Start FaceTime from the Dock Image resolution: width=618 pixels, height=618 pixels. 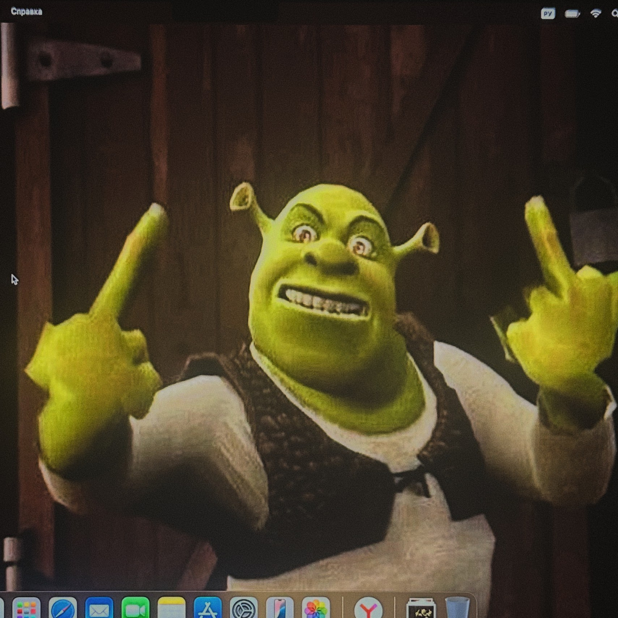click(136, 608)
